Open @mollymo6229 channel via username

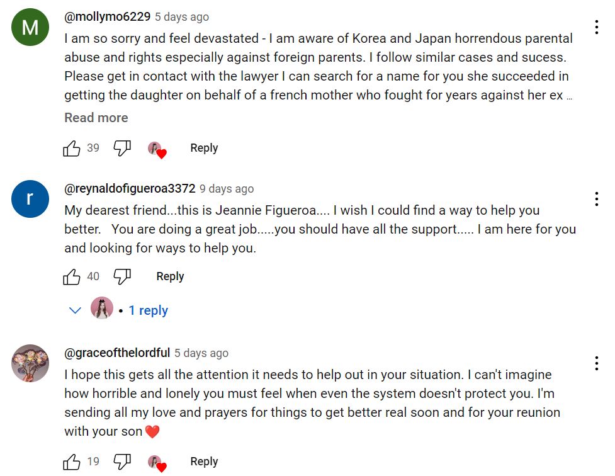coord(107,17)
